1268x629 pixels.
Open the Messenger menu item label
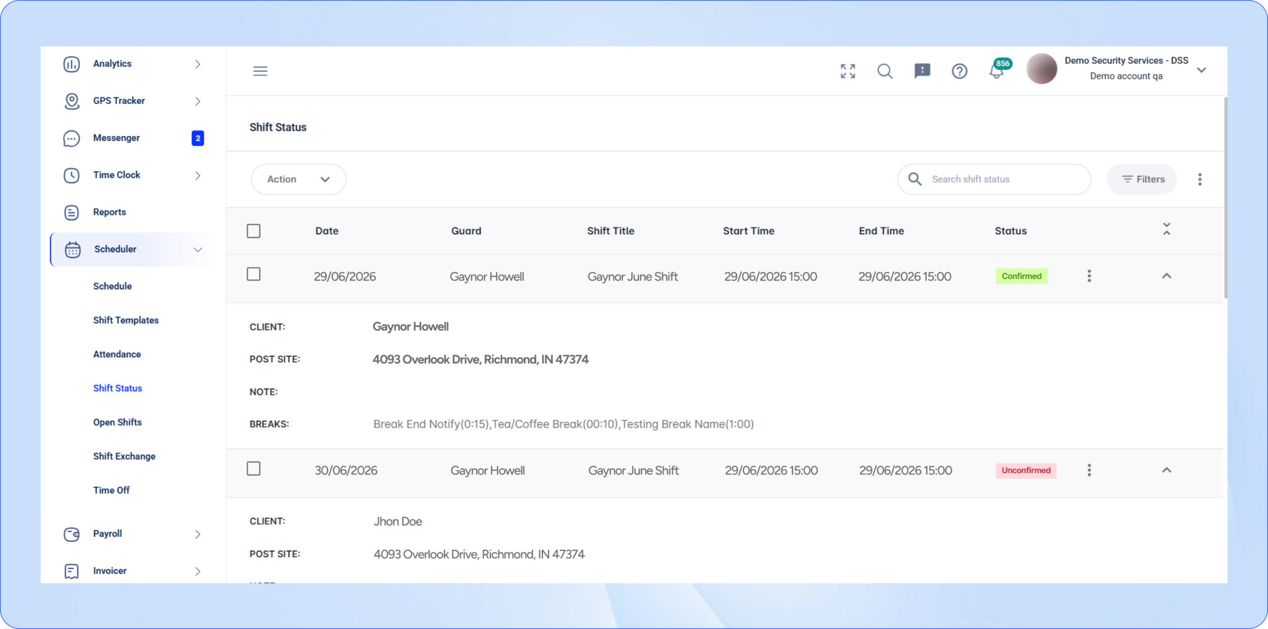[x=116, y=138]
